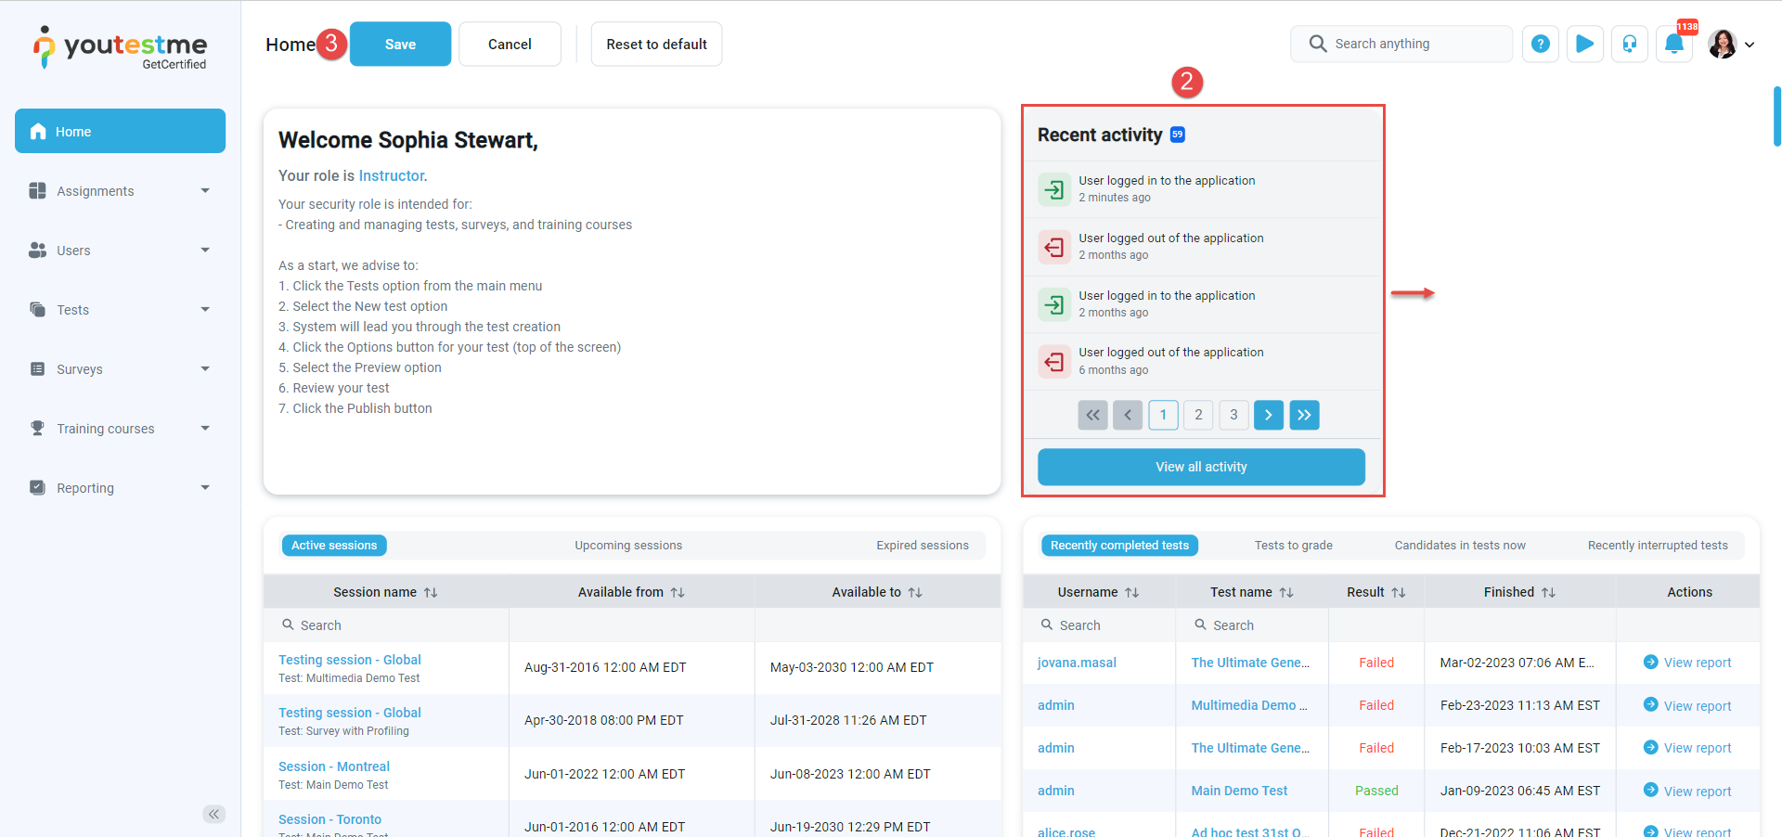This screenshot has width=1782, height=837.
Task: Open the user profile dropdown
Action: (x=1731, y=44)
